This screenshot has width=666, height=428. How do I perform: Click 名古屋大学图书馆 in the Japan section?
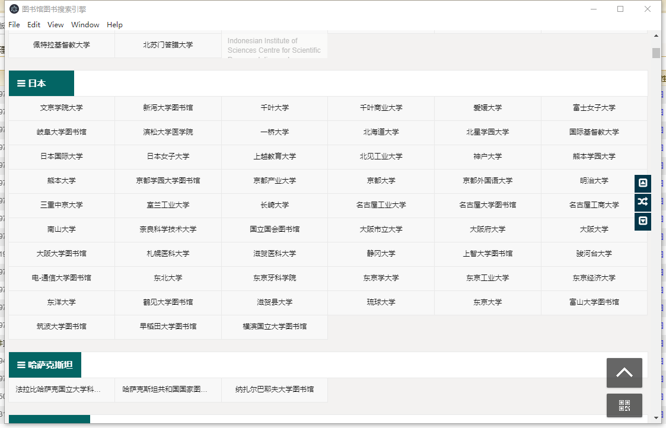pos(487,205)
